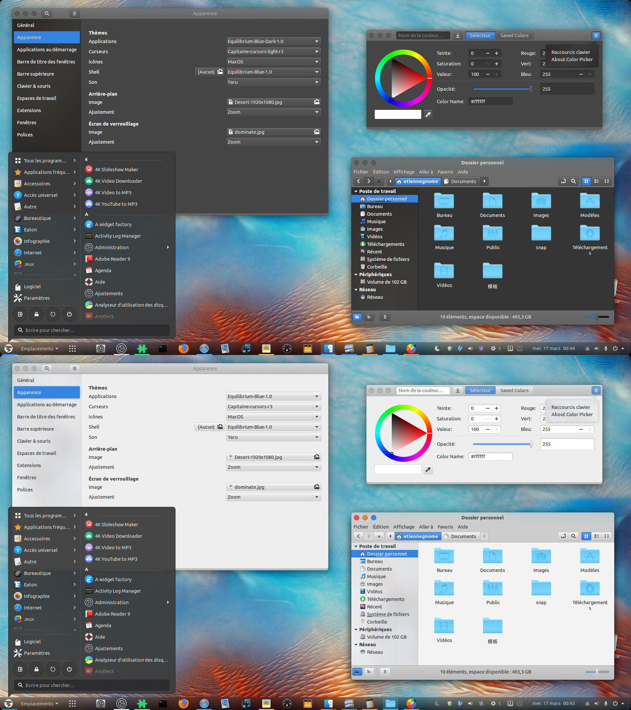Click the eyedropper in the light Color Picker
Image resolution: width=631 pixels, height=710 pixels.
[x=428, y=469]
